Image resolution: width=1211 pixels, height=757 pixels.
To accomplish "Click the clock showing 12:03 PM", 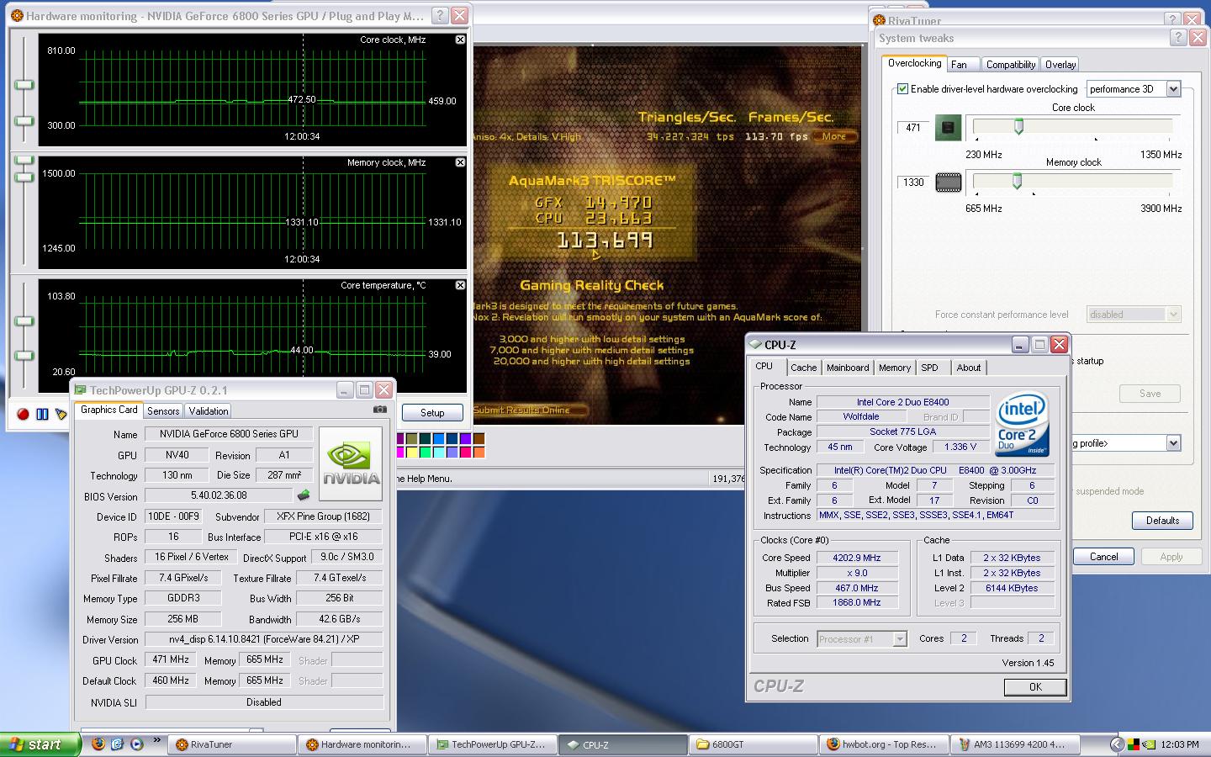I will [x=1180, y=744].
